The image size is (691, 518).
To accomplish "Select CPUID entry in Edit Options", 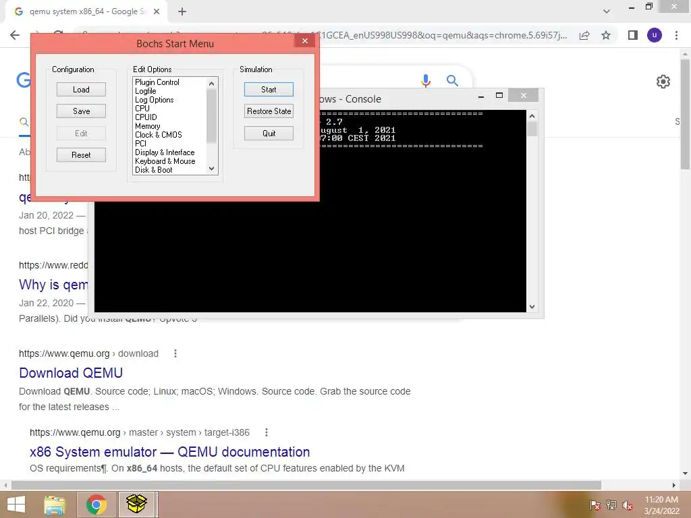I will pyautogui.click(x=146, y=117).
